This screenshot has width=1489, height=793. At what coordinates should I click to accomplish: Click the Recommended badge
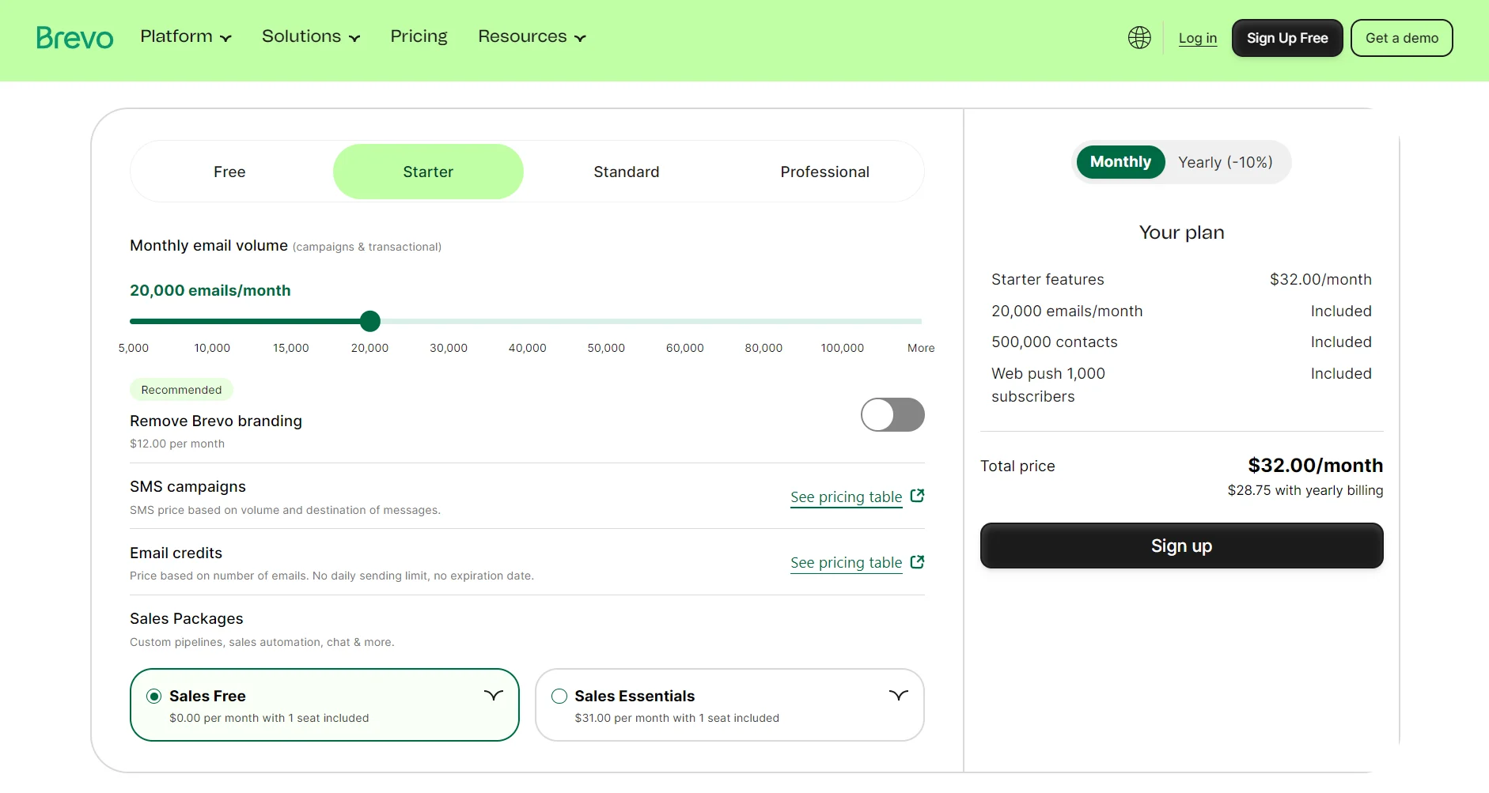(x=181, y=390)
